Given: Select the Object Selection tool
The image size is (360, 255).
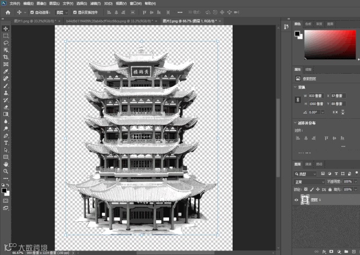Looking at the screenshot, I should 6,50.
